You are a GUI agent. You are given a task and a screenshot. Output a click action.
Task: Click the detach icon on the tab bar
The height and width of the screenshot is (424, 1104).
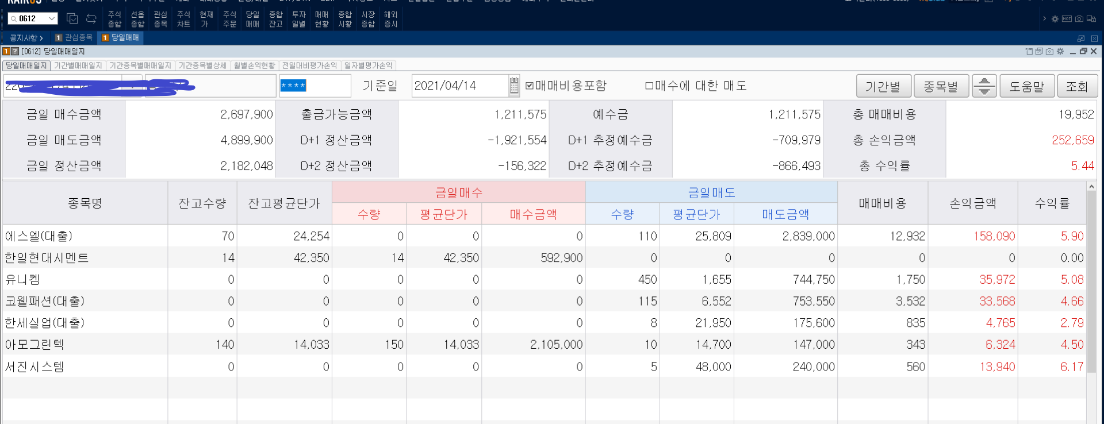[x=1081, y=38]
